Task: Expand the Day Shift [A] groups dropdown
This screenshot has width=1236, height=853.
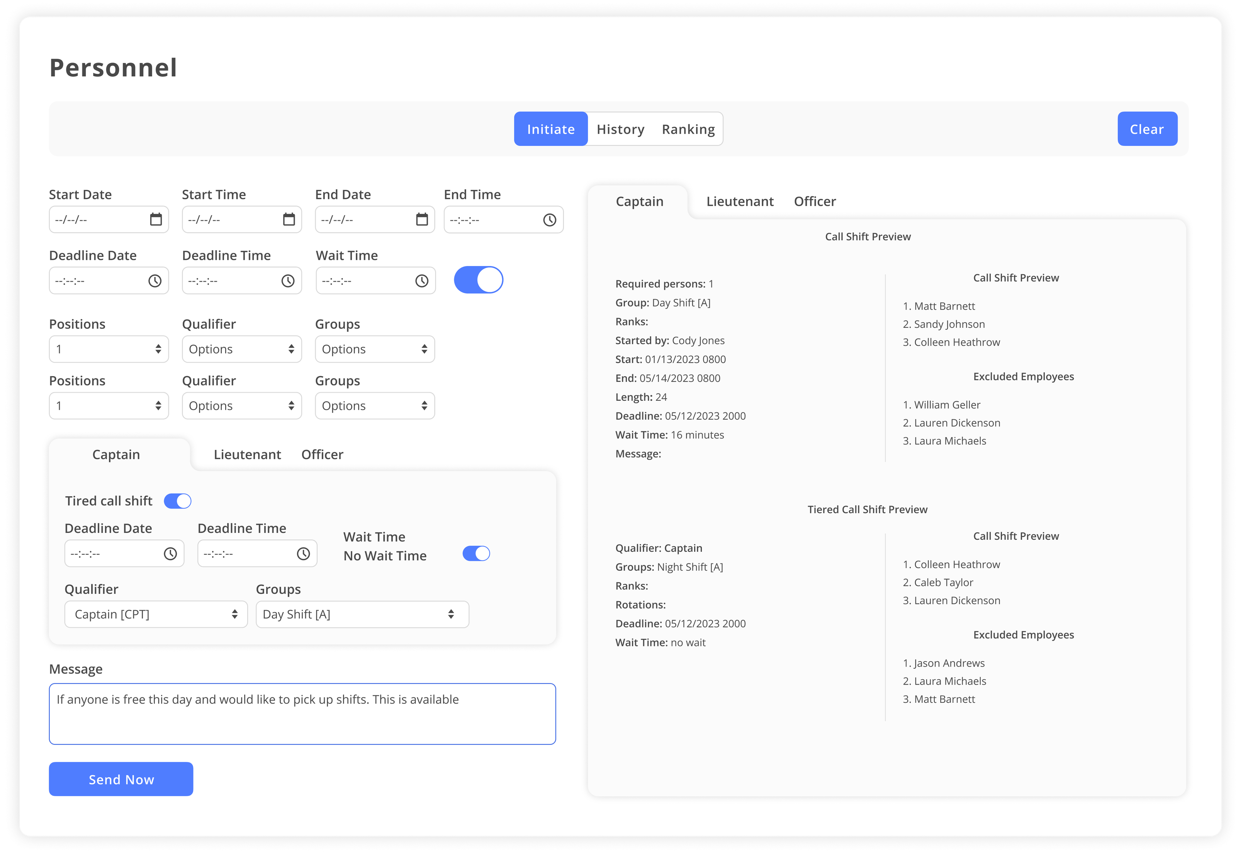Action: coord(362,614)
